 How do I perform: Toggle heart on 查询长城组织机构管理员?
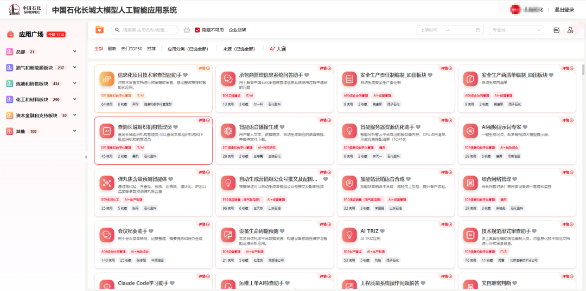click(175, 127)
